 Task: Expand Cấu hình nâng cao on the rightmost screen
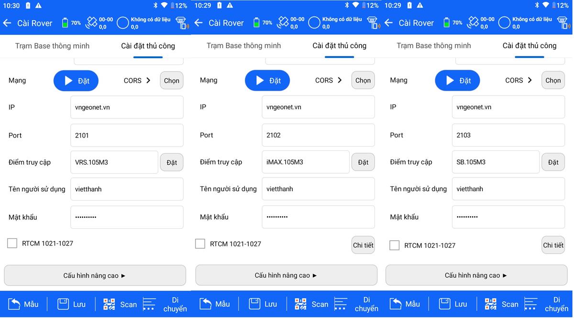[476, 276]
